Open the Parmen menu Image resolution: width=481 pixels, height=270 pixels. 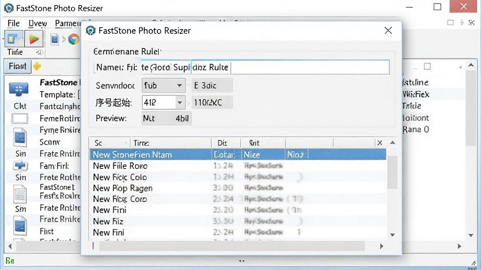[68, 23]
